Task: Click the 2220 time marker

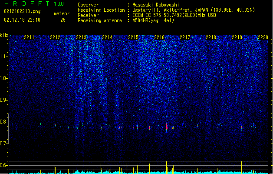Action: 263,37
